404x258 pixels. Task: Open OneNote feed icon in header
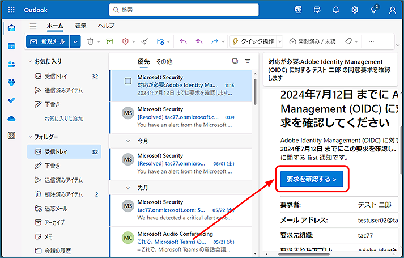[298, 10]
